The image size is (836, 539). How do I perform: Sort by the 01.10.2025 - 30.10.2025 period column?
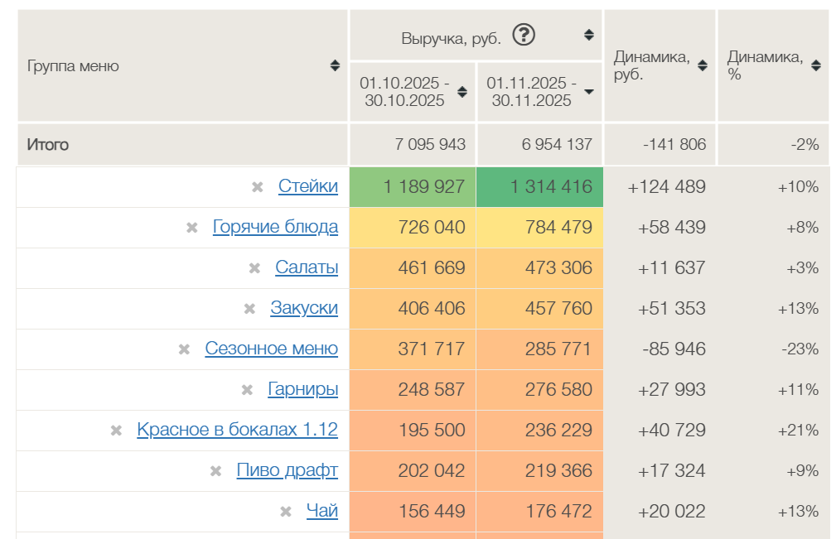(461, 93)
